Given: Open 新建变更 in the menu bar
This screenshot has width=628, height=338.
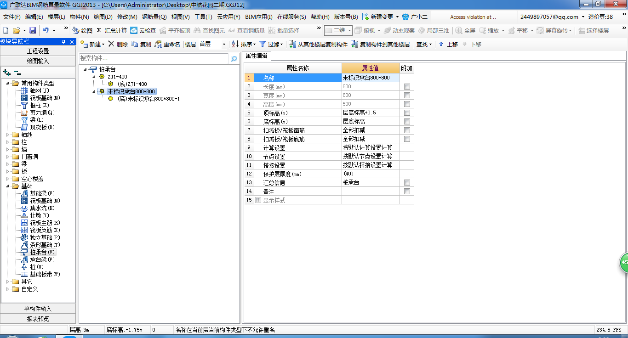Looking at the screenshot, I should 381,17.
